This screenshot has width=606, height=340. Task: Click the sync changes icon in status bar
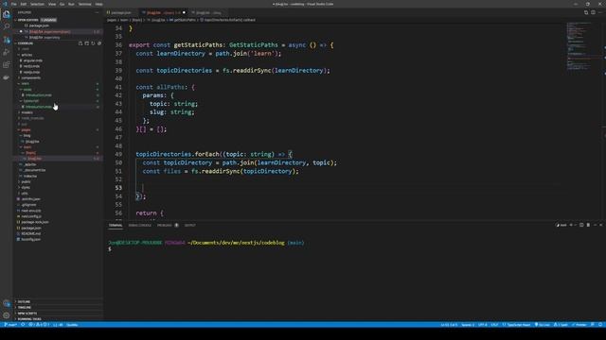pyautogui.click(x=23, y=325)
